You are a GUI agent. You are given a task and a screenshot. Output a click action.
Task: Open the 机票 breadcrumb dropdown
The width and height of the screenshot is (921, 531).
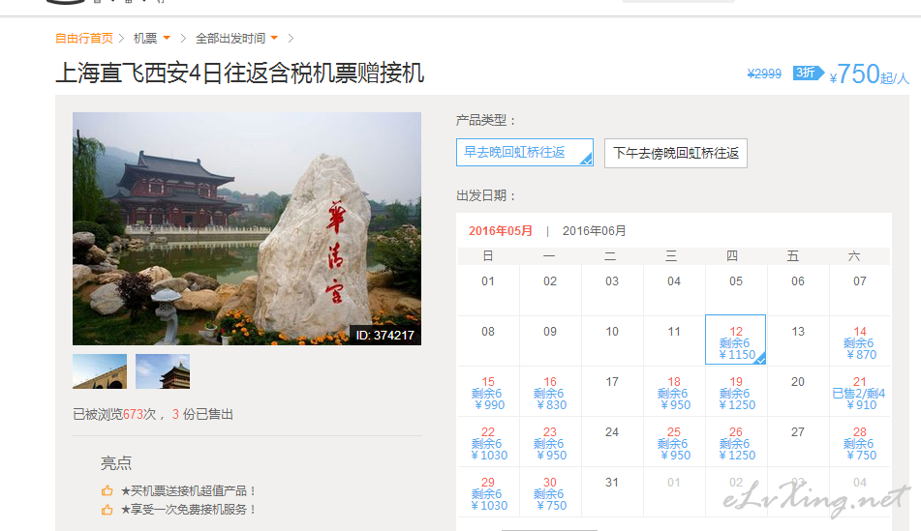(x=151, y=39)
